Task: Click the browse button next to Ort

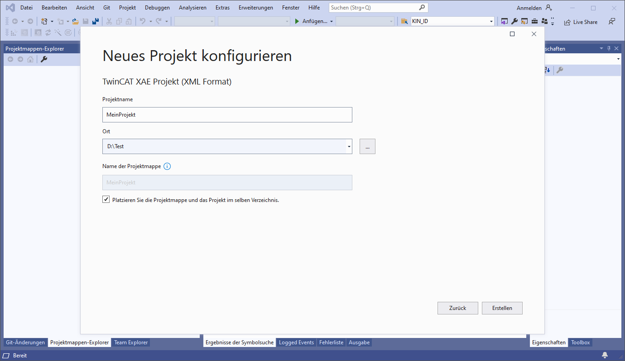Action: pos(367,146)
